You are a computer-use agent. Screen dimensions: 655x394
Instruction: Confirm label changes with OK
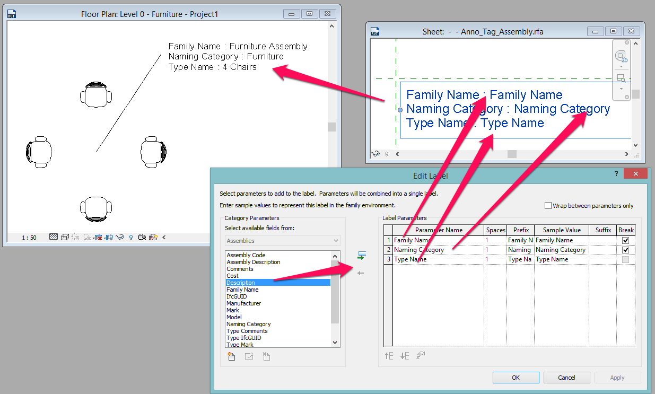tap(515, 377)
